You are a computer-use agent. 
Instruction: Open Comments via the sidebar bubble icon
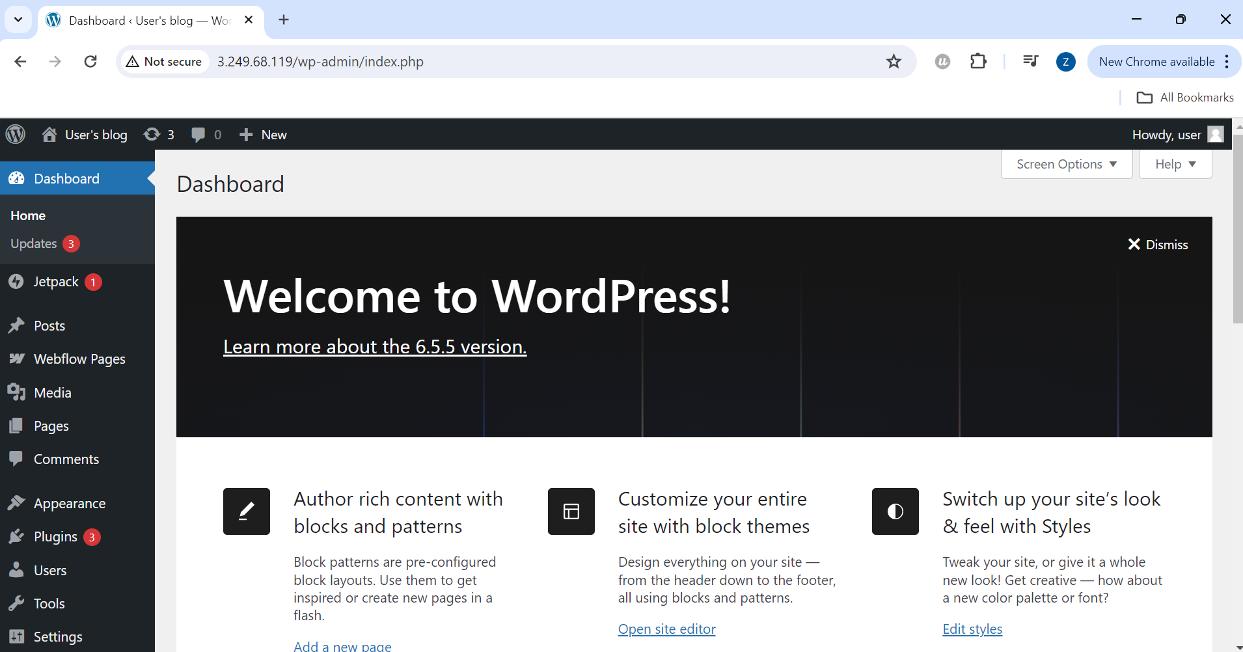coord(16,459)
